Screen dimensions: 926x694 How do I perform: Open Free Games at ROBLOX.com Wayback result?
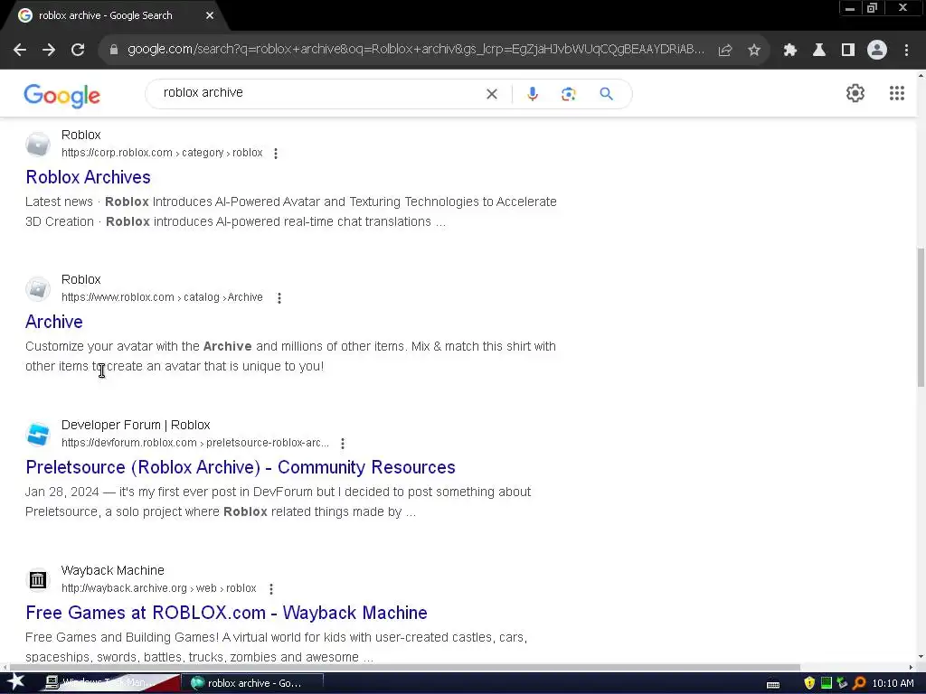coord(226,613)
